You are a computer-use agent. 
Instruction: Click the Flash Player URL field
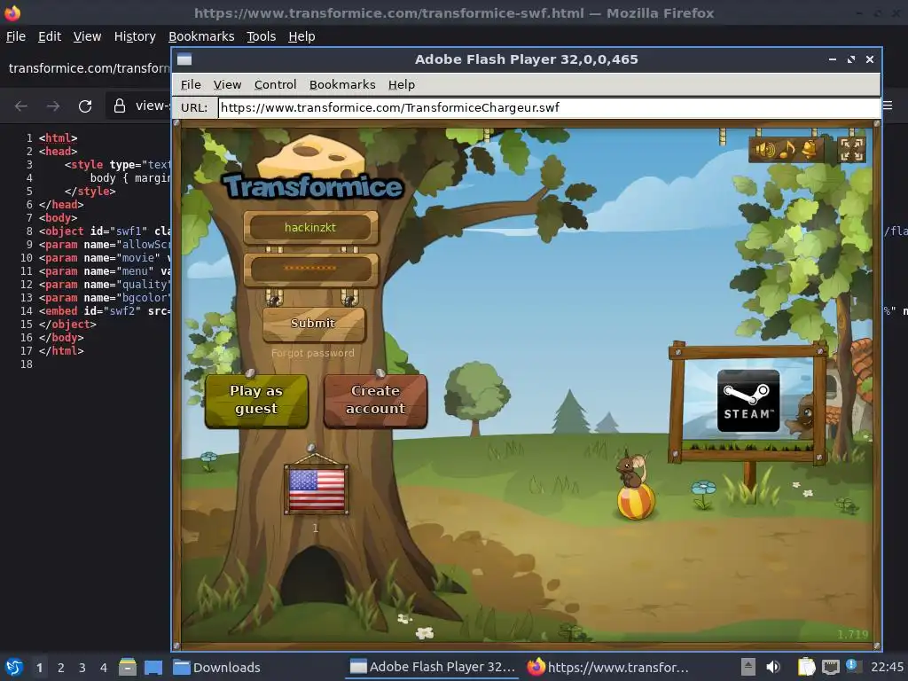548,107
